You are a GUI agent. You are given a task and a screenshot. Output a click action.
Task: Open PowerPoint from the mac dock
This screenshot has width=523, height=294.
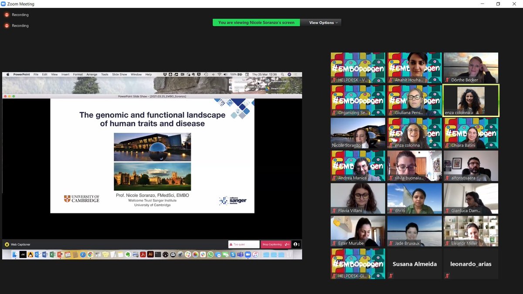point(60,254)
